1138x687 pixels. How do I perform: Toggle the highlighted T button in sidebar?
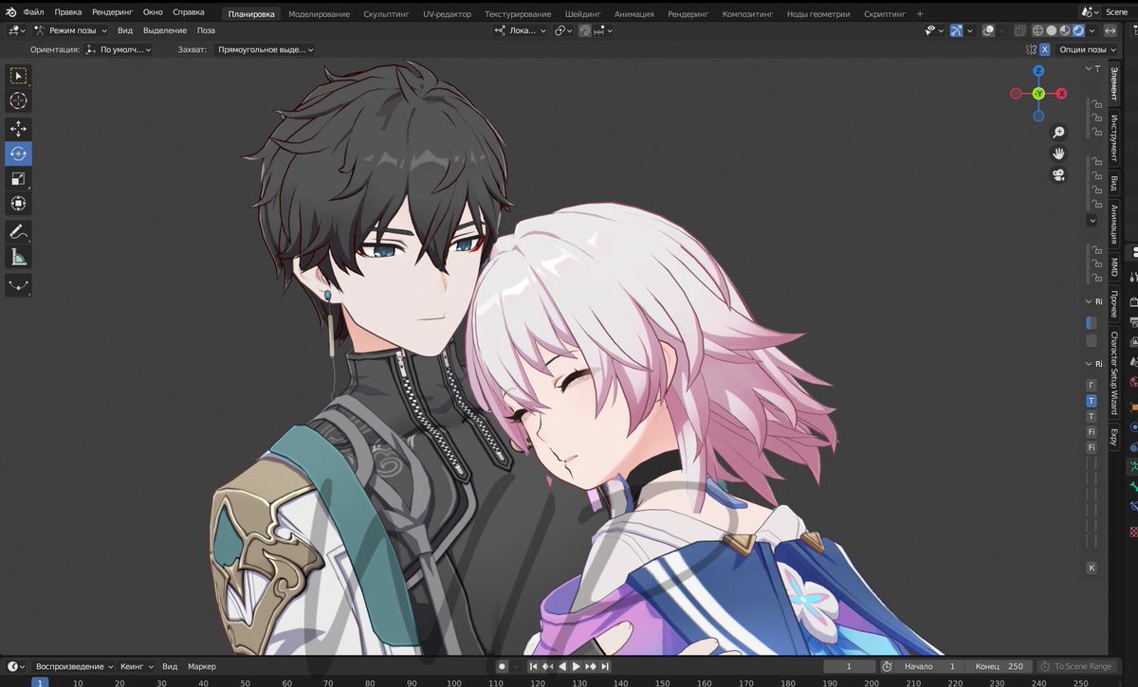click(x=1092, y=401)
